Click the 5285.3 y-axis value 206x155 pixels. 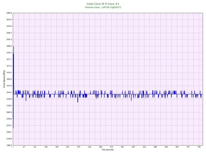9,33
